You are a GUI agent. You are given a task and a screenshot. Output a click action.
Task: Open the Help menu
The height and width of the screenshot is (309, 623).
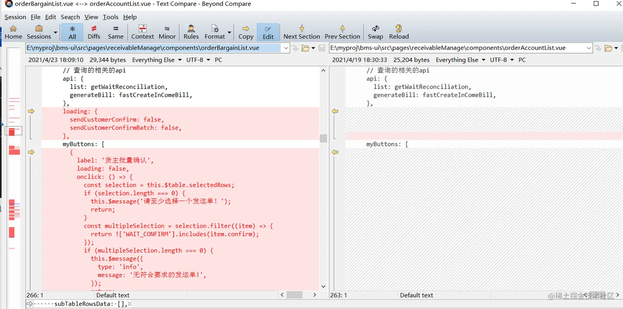click(130, 17)
